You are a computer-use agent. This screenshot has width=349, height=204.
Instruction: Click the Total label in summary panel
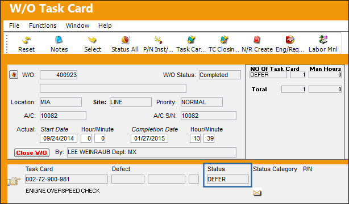[259, 89]
